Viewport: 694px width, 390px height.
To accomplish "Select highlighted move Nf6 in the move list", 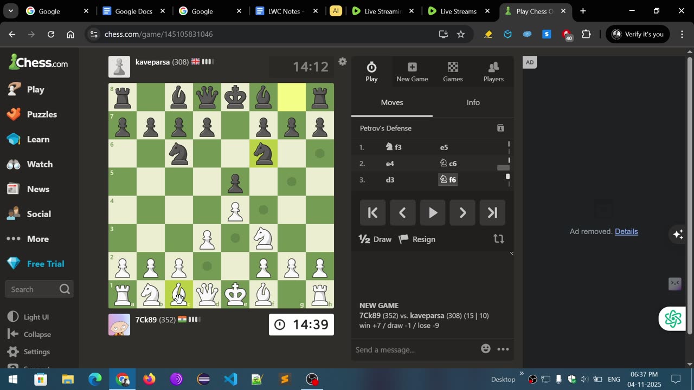I will pos(448,179).
